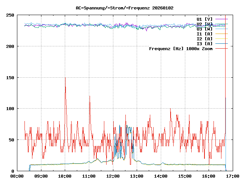Click the frequency spike peak at 10:00
Screen dimensions: 241x181
click(65, 78)
